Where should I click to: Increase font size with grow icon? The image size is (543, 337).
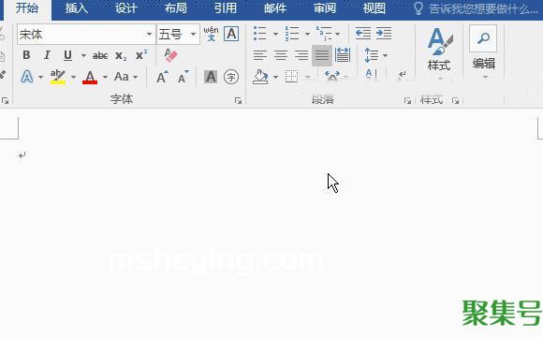tap(162, 77)
